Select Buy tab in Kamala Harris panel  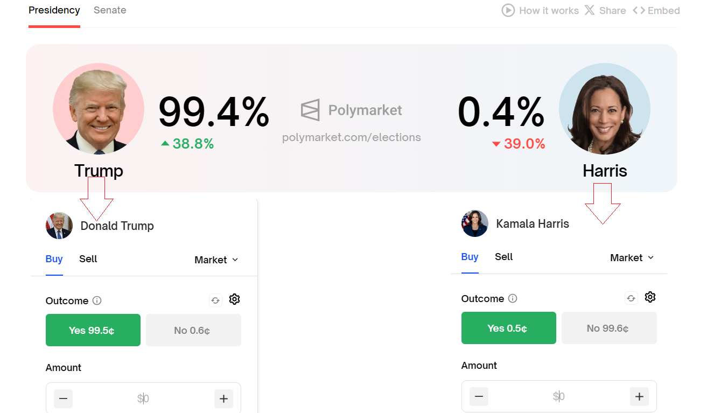[470, 257]
